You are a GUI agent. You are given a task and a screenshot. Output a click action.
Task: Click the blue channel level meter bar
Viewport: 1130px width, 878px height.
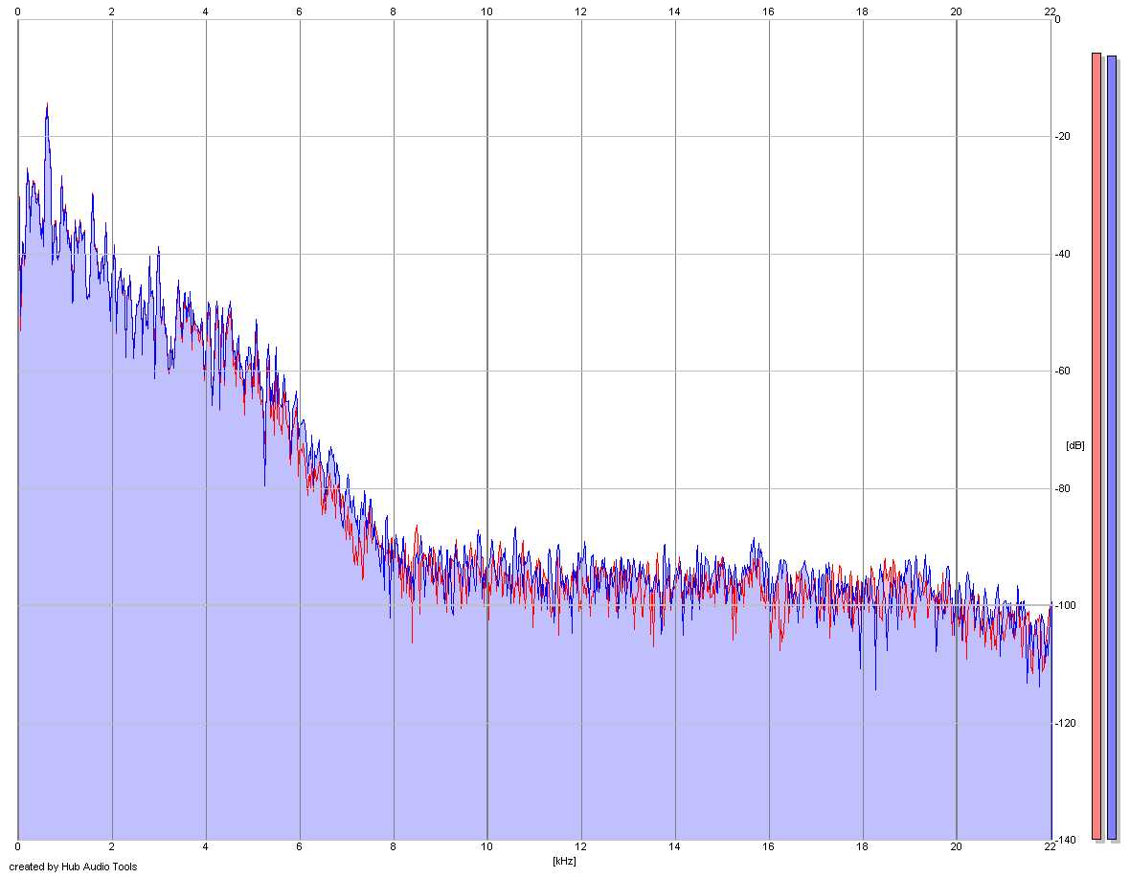click(x=1111, y=447)
